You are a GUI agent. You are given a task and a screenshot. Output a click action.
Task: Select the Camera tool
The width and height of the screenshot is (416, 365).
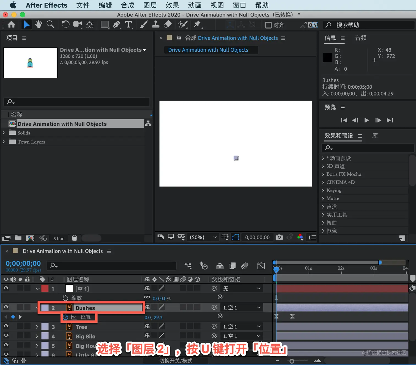(x=78, y=24)
